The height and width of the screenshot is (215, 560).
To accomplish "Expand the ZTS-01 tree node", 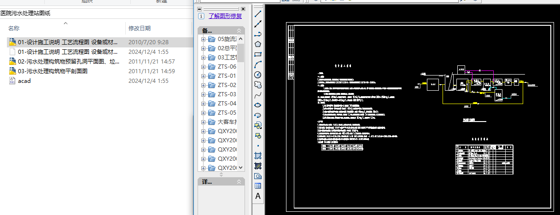I will 203,76.
